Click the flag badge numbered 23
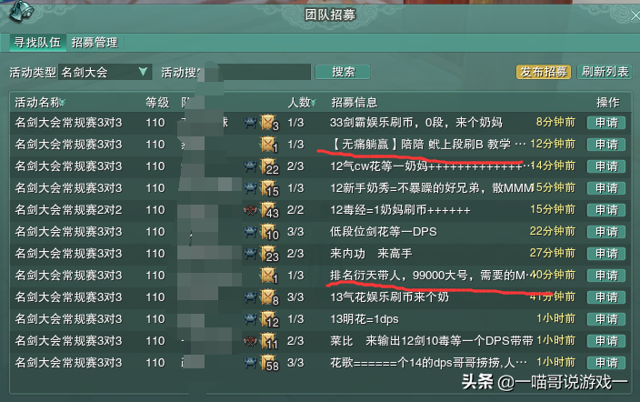 [269, 254]
